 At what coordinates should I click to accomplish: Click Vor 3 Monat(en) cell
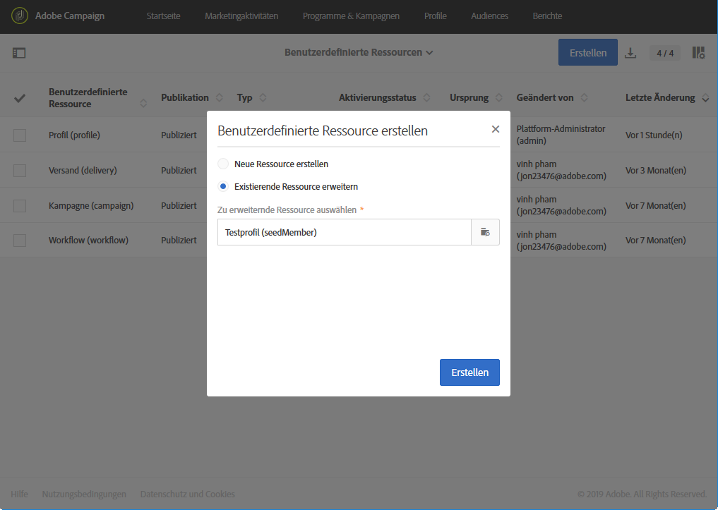(656, 171)
